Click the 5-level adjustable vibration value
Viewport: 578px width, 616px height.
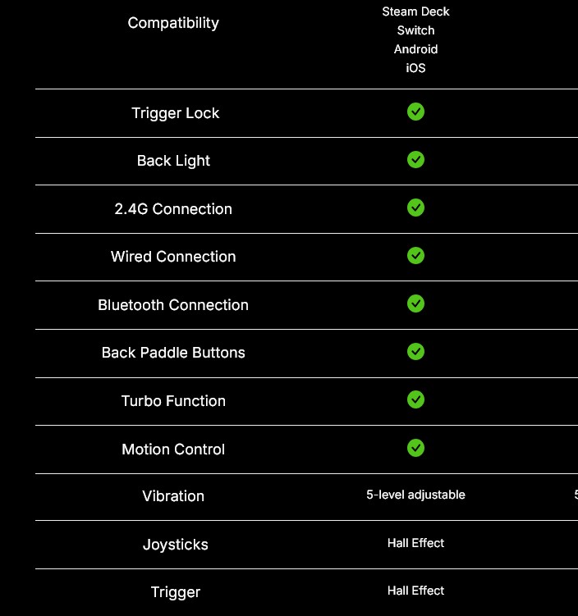415,495
